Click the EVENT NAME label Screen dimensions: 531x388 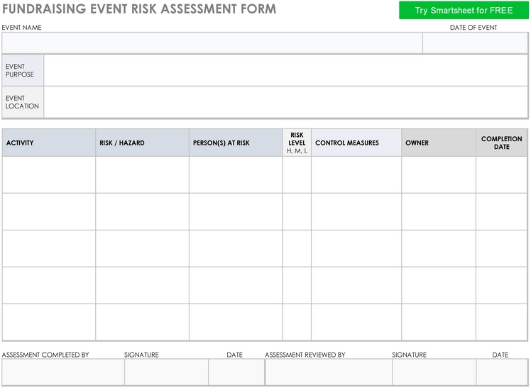click(x=22, y=28)
